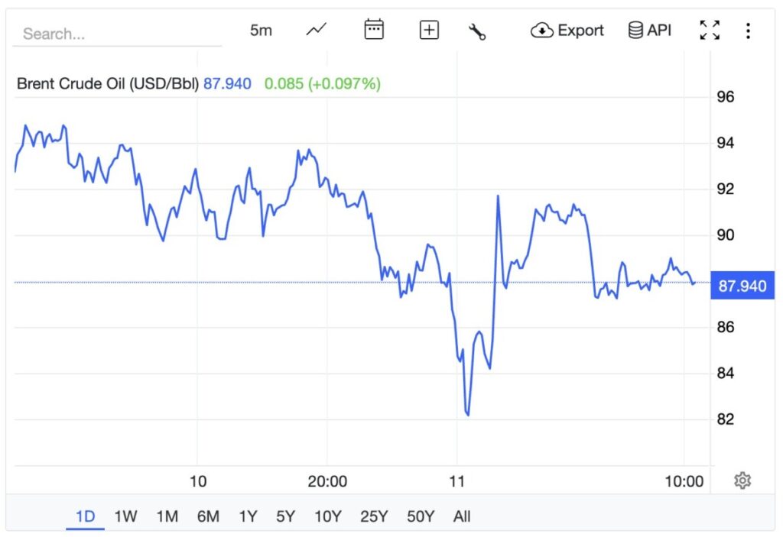Click the plus icon to add comparison
Image resolution: width=783 pixels, height=537 pixels.
(430, 31)
